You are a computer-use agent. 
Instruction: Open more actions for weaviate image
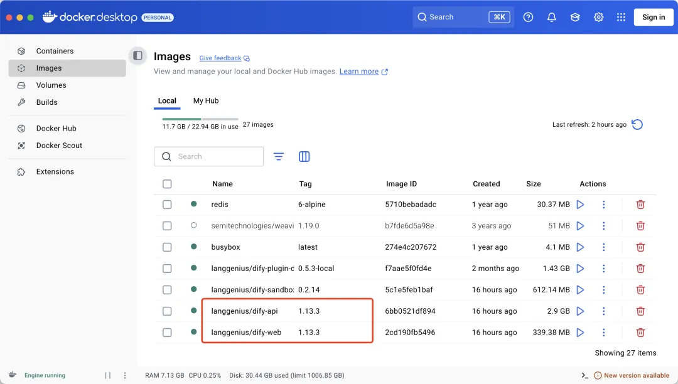pos(604,226)
